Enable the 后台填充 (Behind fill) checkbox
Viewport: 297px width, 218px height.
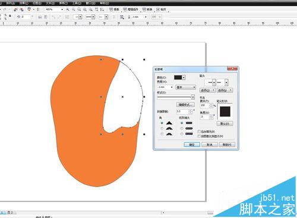[x=199, y=131]
